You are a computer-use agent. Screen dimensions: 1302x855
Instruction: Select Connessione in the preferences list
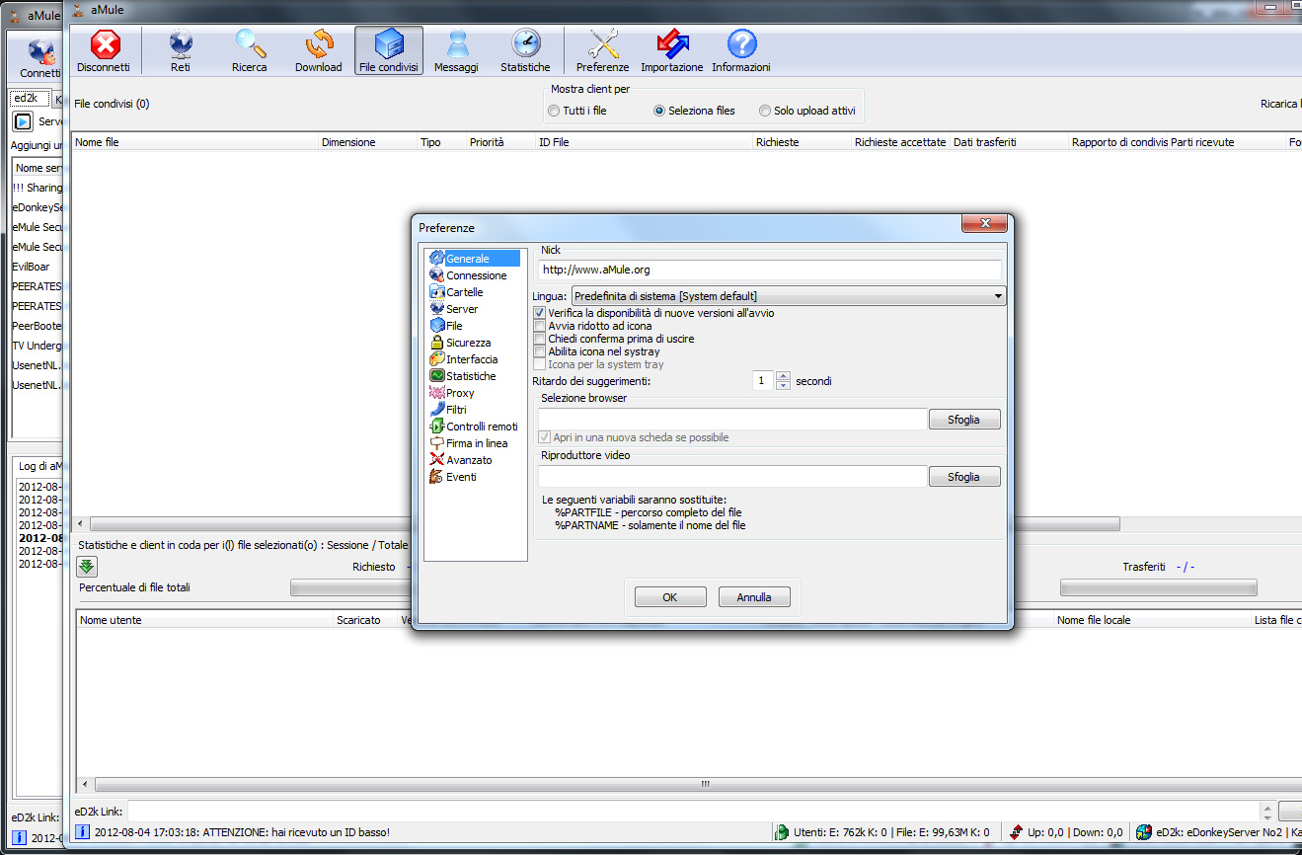pos(476,275)
